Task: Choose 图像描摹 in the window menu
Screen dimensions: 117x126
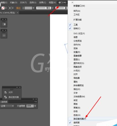Action: click(92, 56)
